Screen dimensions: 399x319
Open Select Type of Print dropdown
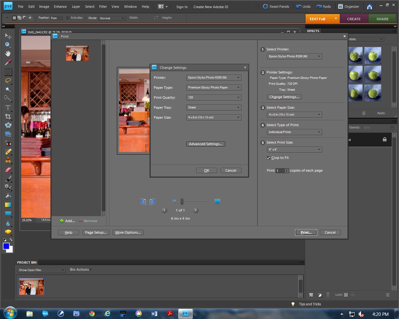294,132
